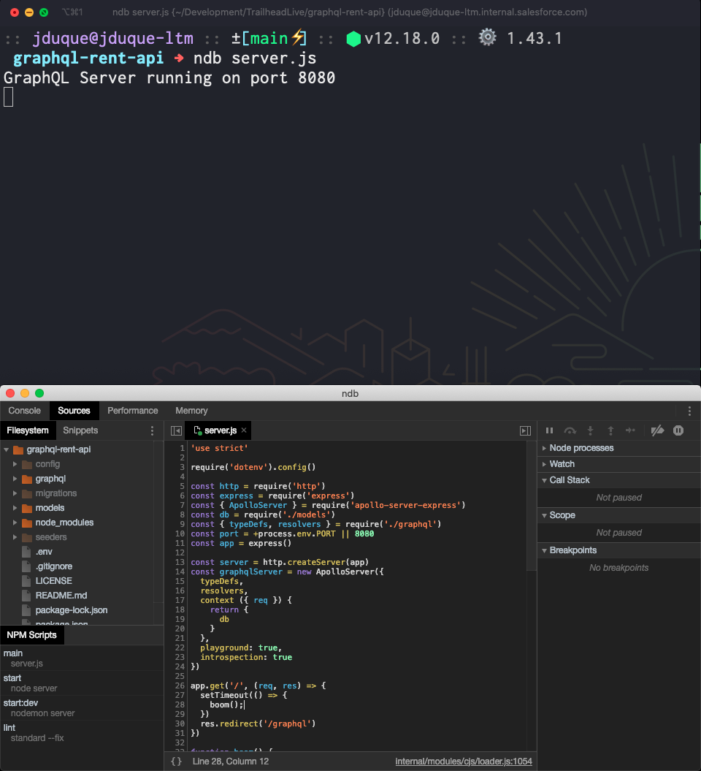Open the ndb main three-dot menu
Screen dimensions: 701x771
tap(689, 411)
